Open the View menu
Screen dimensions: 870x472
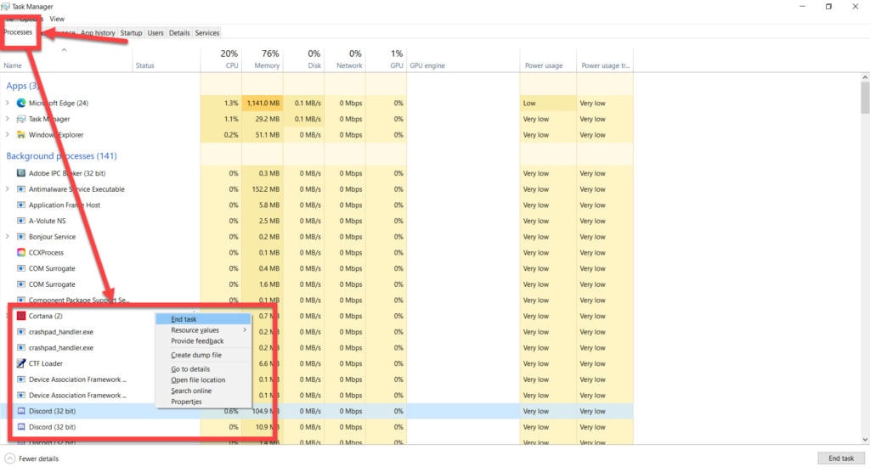[57, 19]
